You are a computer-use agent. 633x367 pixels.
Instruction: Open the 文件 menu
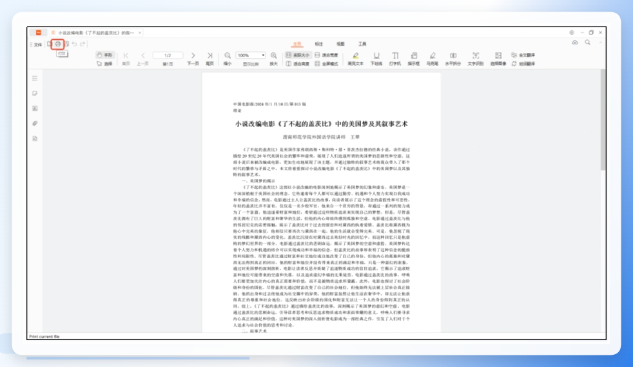tap(36, 45)
